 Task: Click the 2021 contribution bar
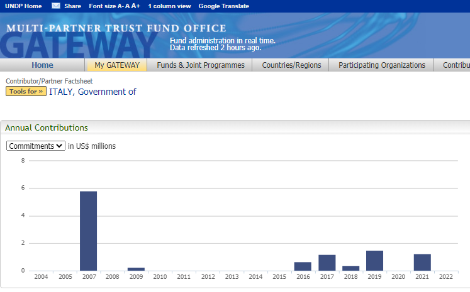click(x=422, y=262)
